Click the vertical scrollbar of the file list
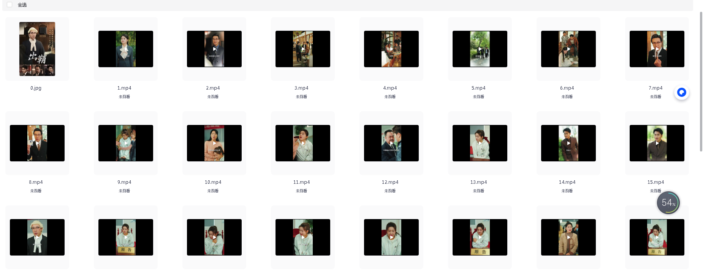Screen dimensions: 703x273 pyautogui.click(x=701, y=82)
